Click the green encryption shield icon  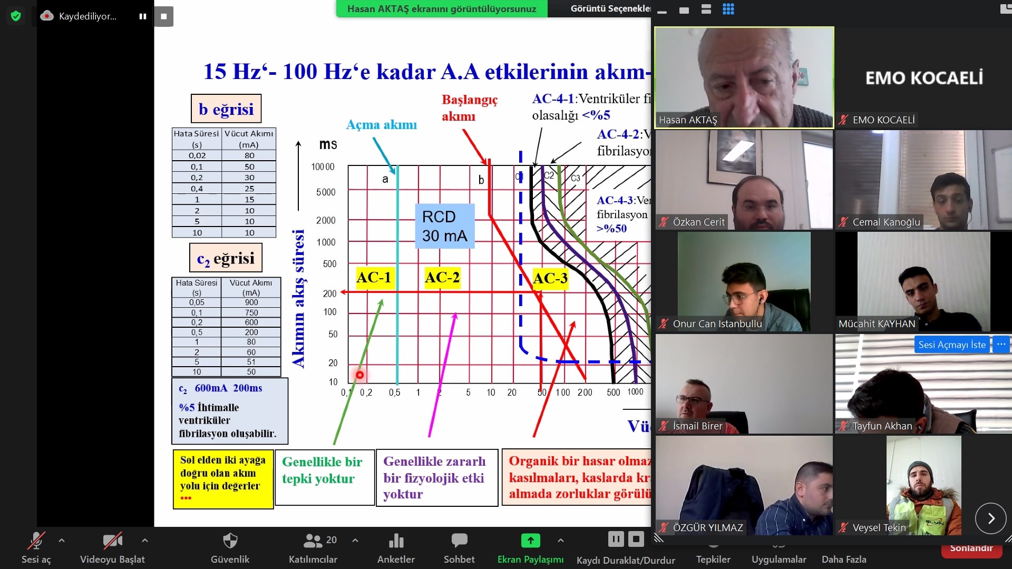click(16, 16)
